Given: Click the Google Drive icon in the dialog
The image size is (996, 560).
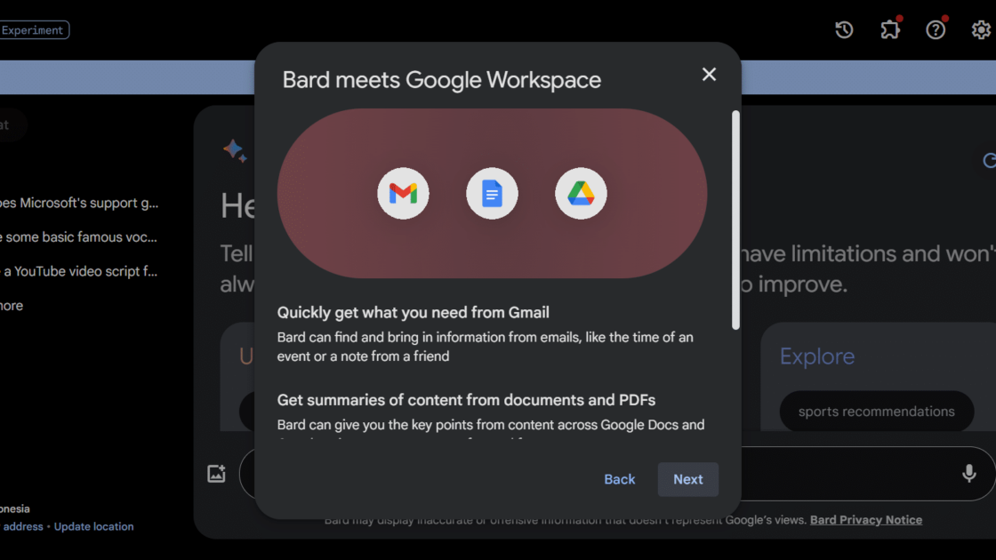Looking at the screenshot, I should 581,194.
